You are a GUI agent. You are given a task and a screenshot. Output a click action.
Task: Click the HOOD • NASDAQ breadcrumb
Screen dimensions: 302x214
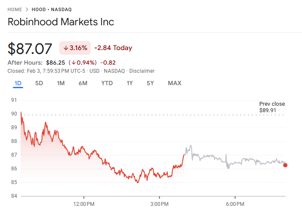tap(52, 9)
